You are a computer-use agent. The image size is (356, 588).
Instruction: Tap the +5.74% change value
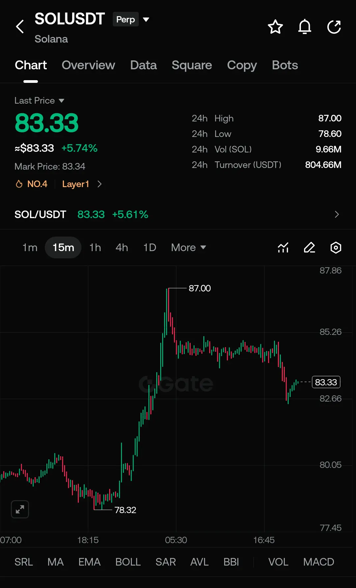point(79,148)
